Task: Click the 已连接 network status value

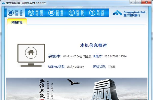Action: click(112, 67)
